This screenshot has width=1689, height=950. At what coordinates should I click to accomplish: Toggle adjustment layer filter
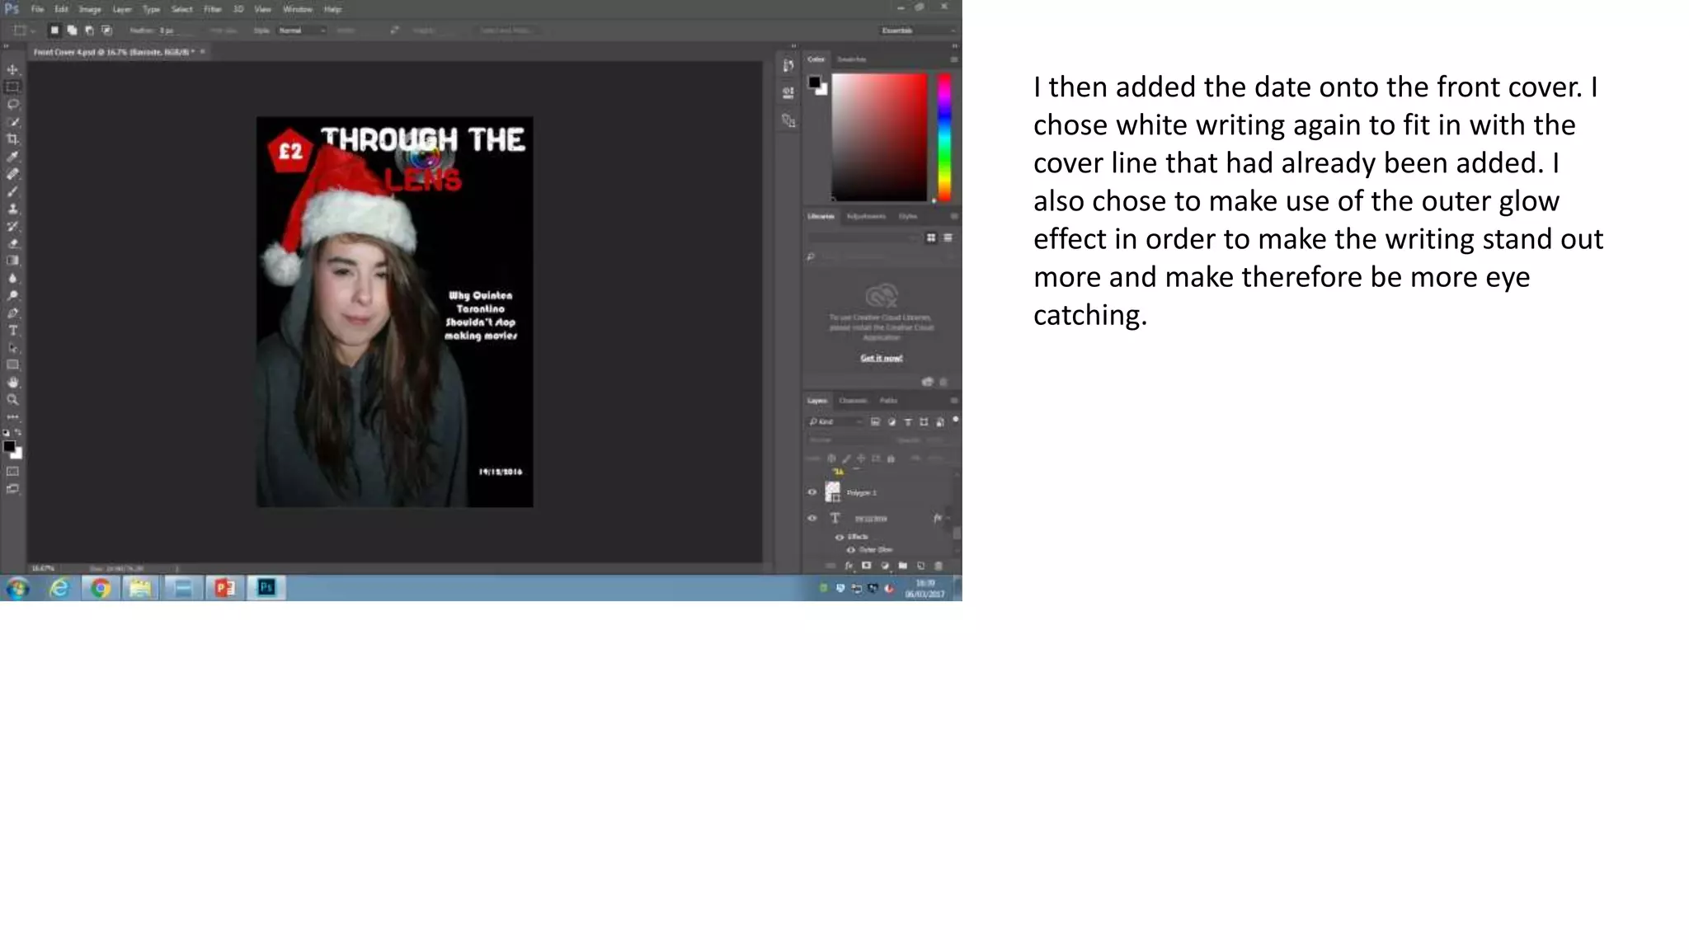(x=892, y=421)
